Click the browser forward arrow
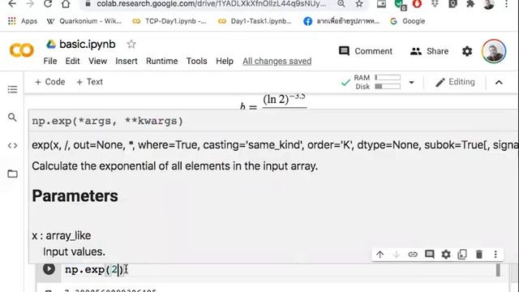This screenshot has width=519, height=292. [x=30, y=4]
